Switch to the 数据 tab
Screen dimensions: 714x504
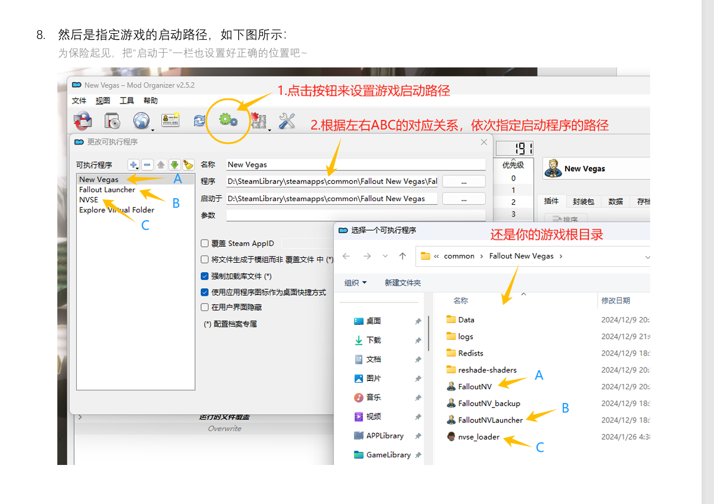(x=616, y=202)
